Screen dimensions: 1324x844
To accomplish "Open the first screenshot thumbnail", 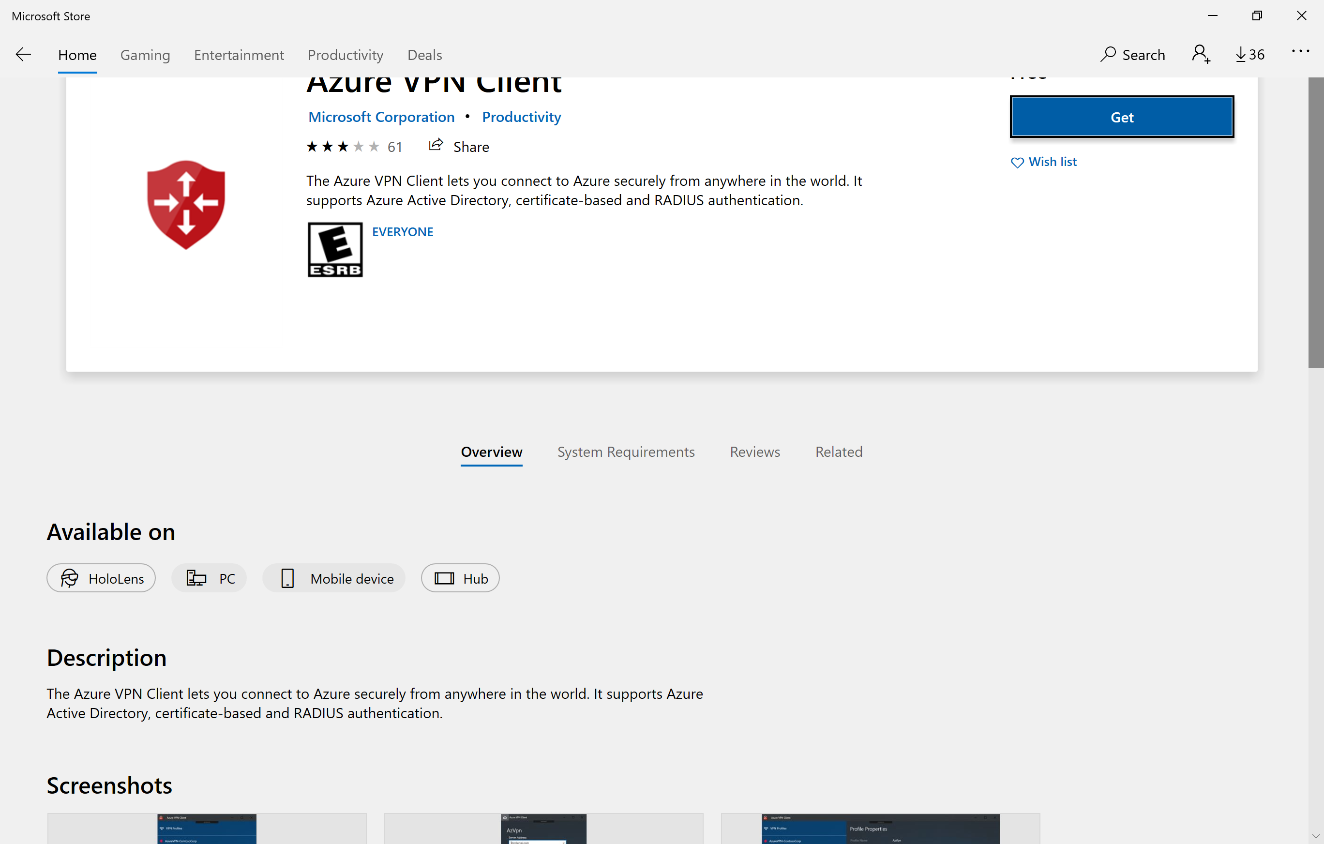I will point(207,829).
